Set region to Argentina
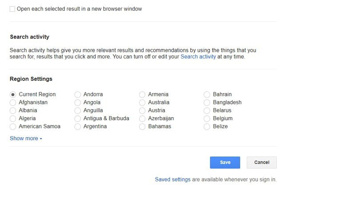 click(78, 126)
